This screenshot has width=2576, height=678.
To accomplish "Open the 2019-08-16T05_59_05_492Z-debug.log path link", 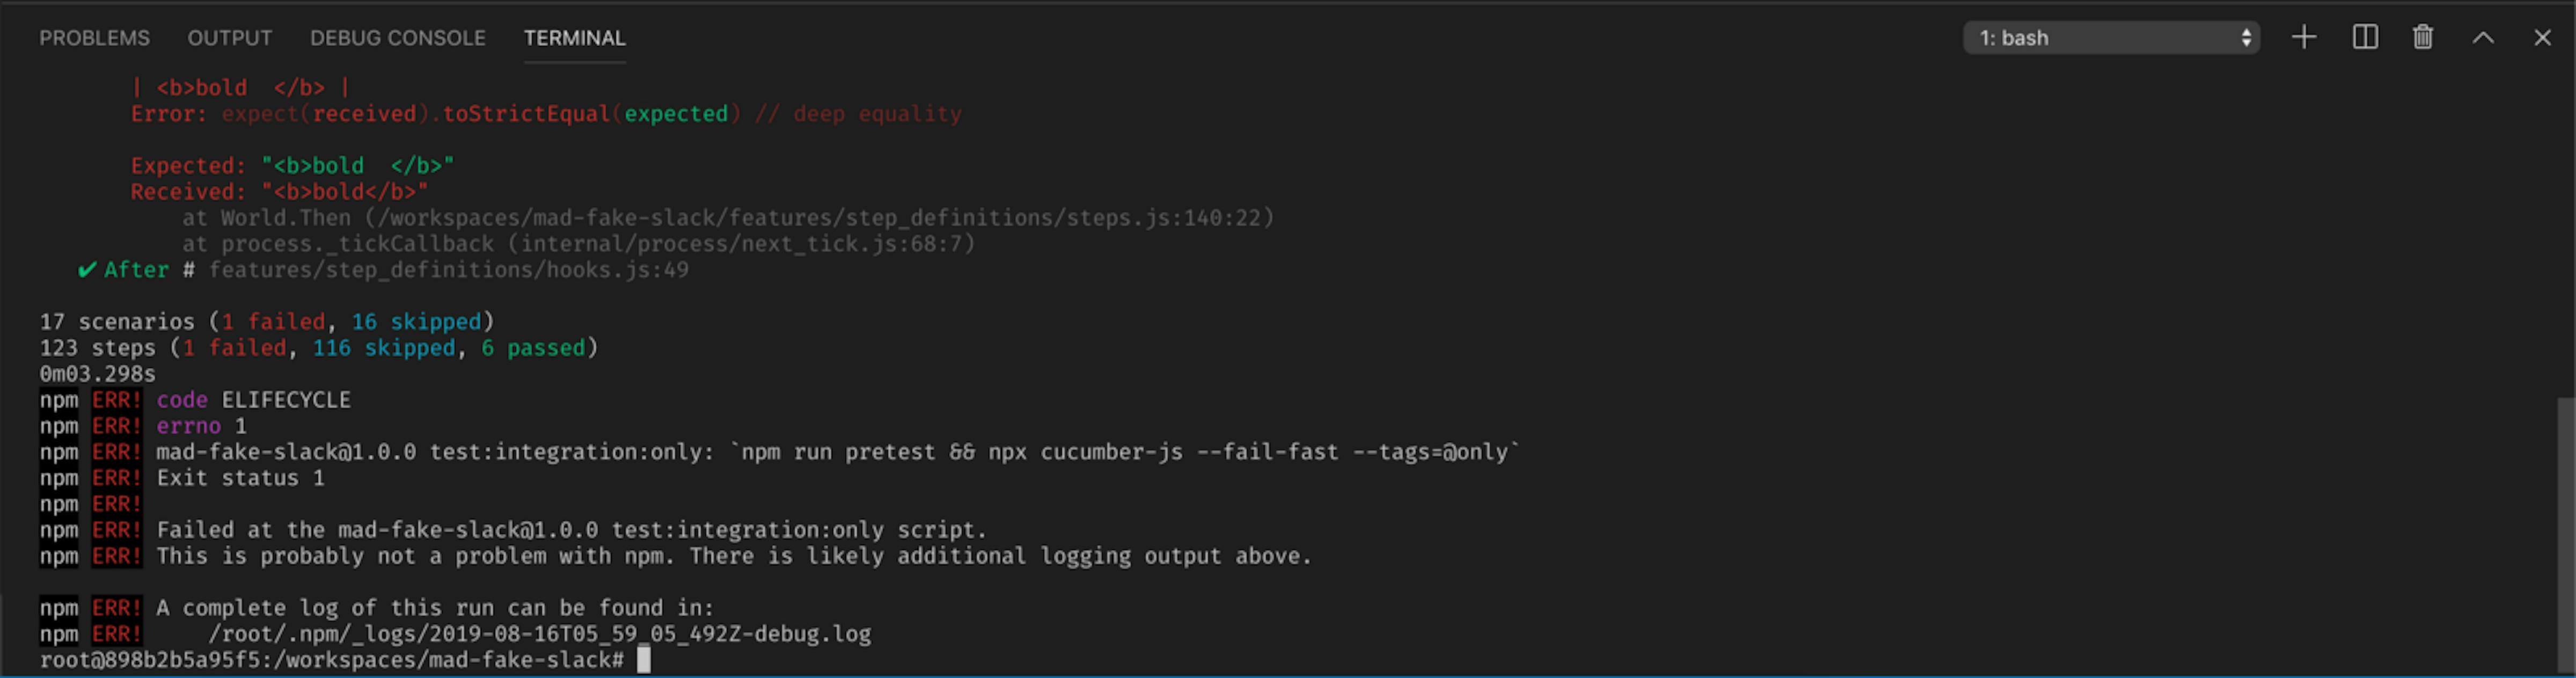I will click(x=540, y=634).
